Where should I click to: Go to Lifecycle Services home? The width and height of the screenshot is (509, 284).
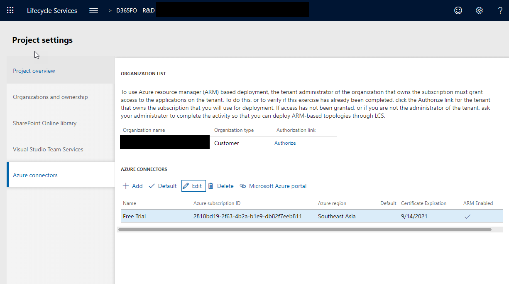[52, 10]
